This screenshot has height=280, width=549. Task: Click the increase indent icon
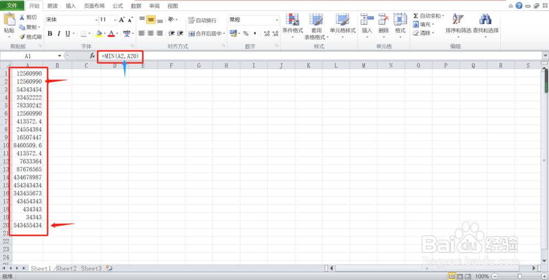pyautogui.click(x=180, y=33)
